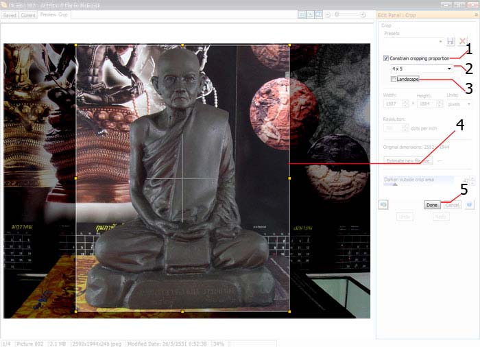Click 2.1 MB file size in status bar
Screen dimensions: 480x347
click(x=58, y=344)
